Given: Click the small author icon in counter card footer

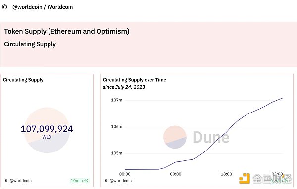Looking at the screenshot, I should click(x=6, y=181).
